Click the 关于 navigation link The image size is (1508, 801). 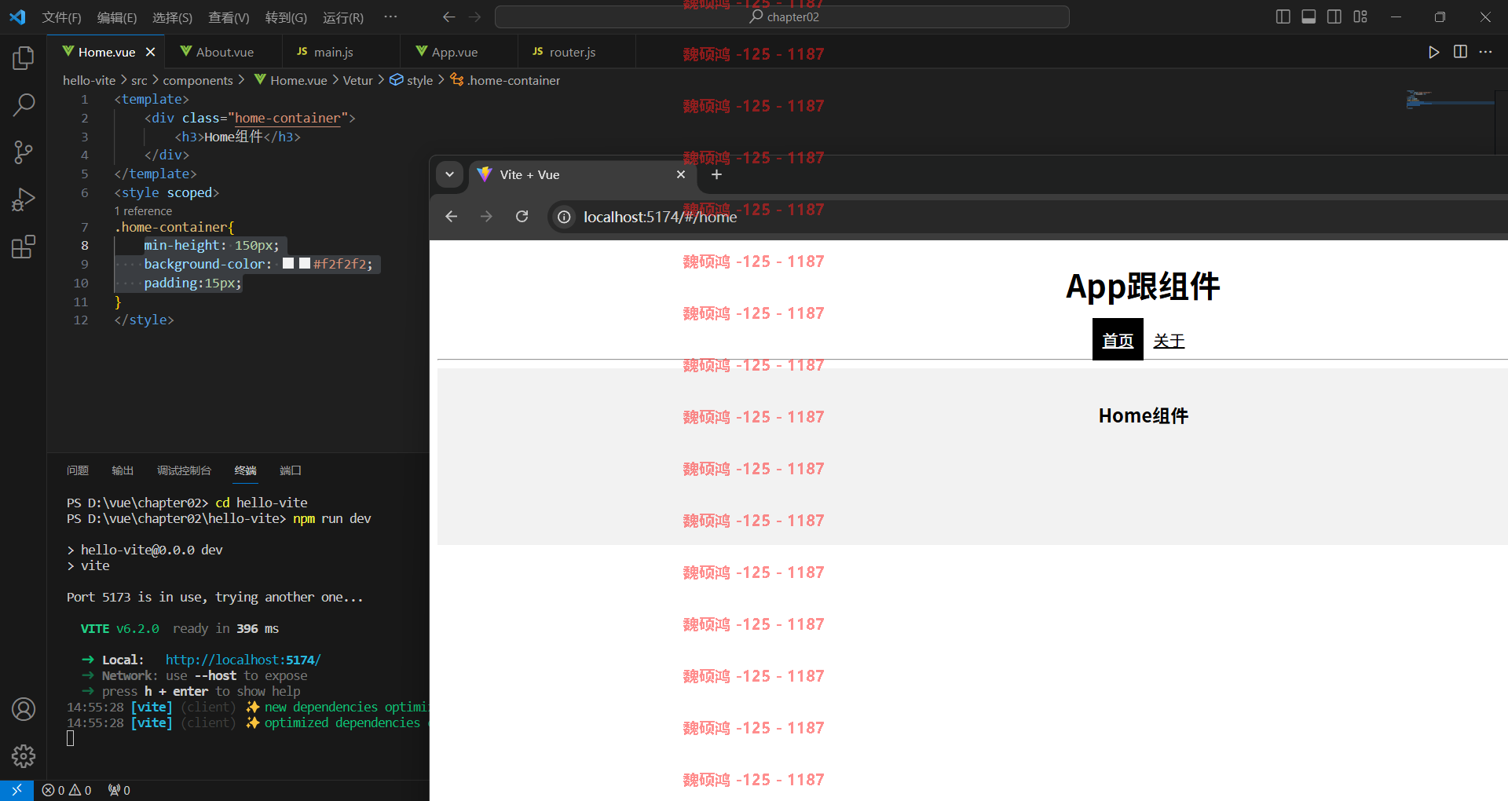[x=1169, y=341]
